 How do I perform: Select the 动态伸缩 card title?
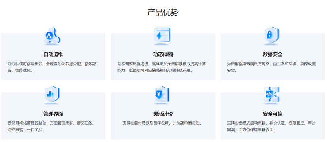click(163, 55)
